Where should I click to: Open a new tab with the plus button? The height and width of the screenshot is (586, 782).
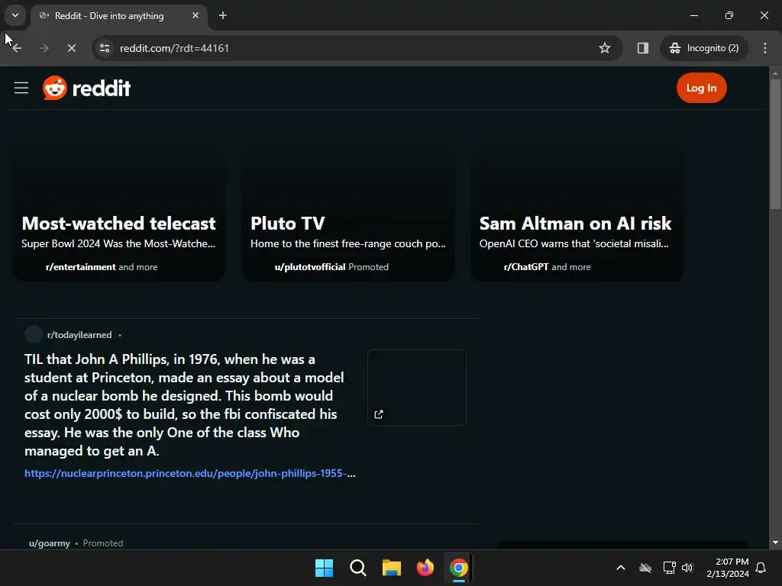click(x=223, y=15)
